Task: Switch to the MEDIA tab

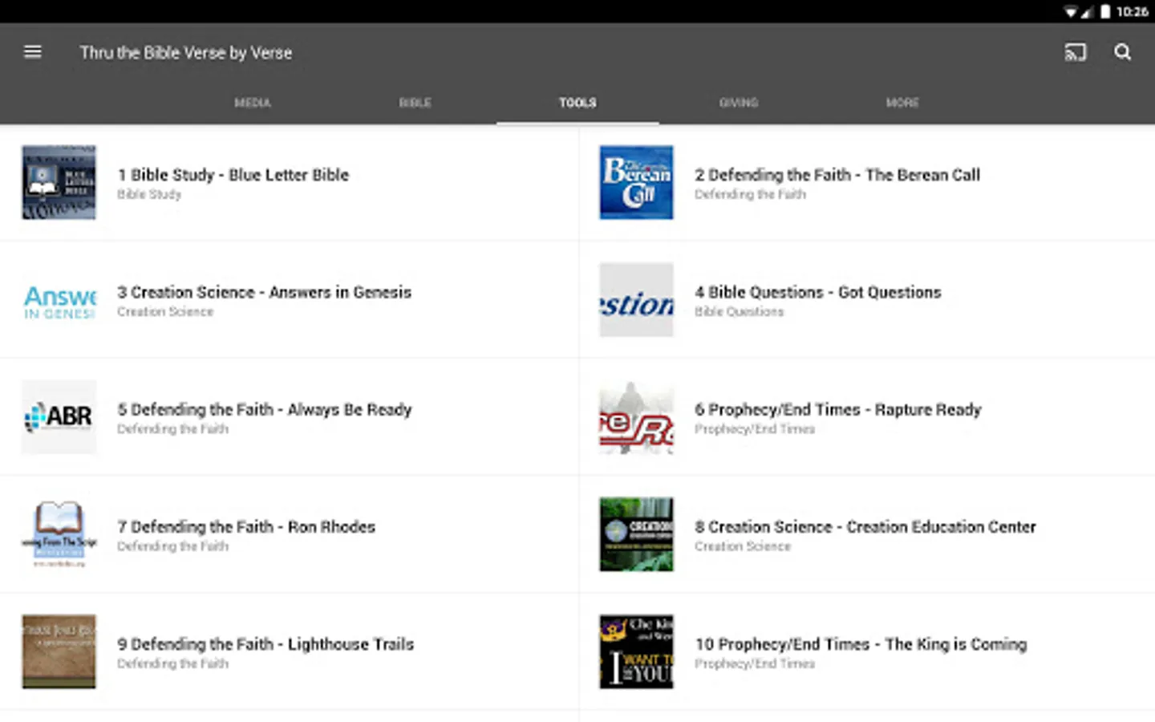Action: coord(253,103)
